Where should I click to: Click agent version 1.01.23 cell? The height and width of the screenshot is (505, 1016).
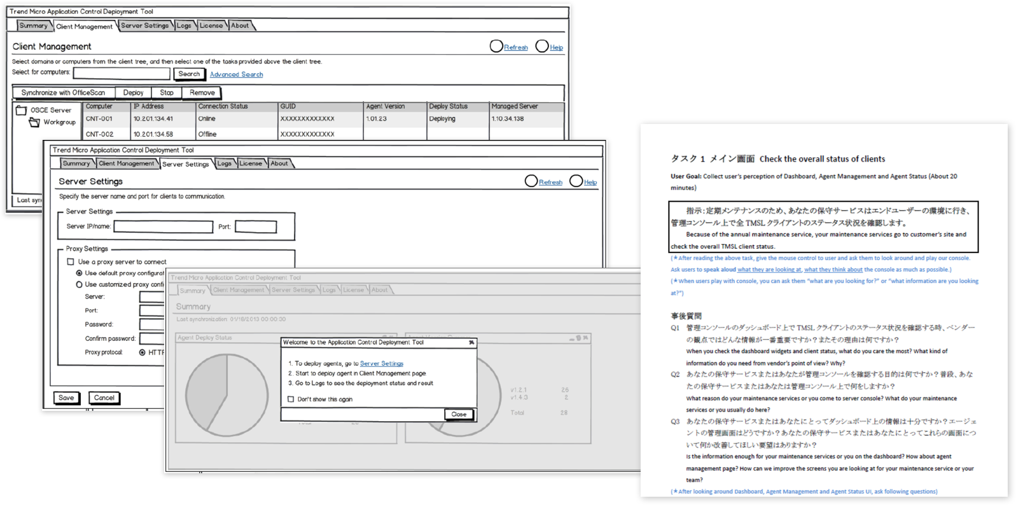[376, 119]
